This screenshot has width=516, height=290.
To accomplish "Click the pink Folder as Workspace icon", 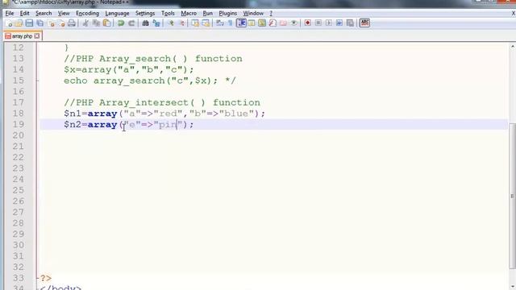I will [283, 23].
